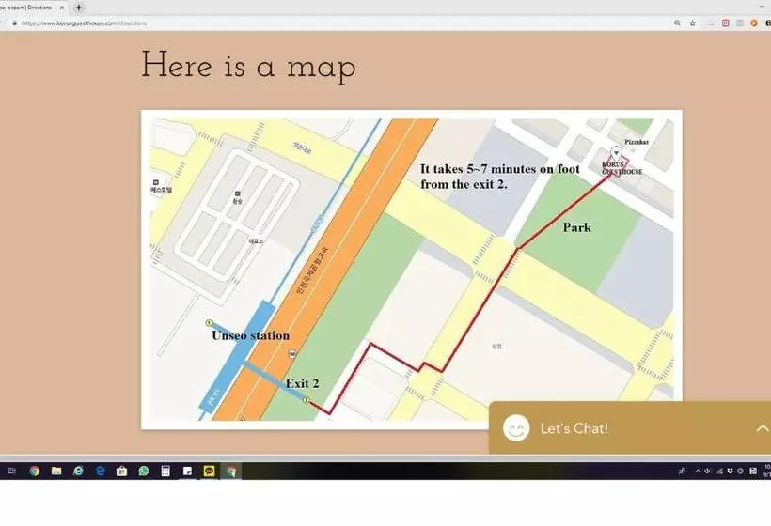Close the Directions browser tab
Image resolution: width=771 pixels, height=526 pixels.
pos(62,7)
